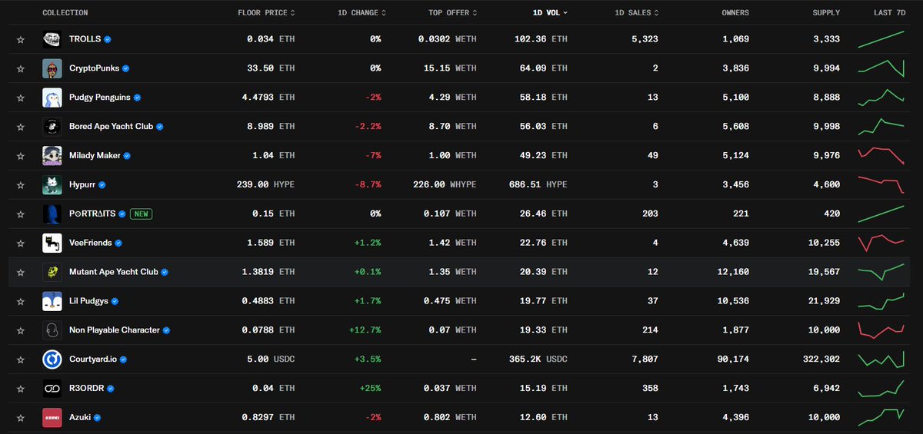This screenshot has height=434, width=923.
Task: Click the CryptoPunks avatar icon
Action: pos(52,68)
